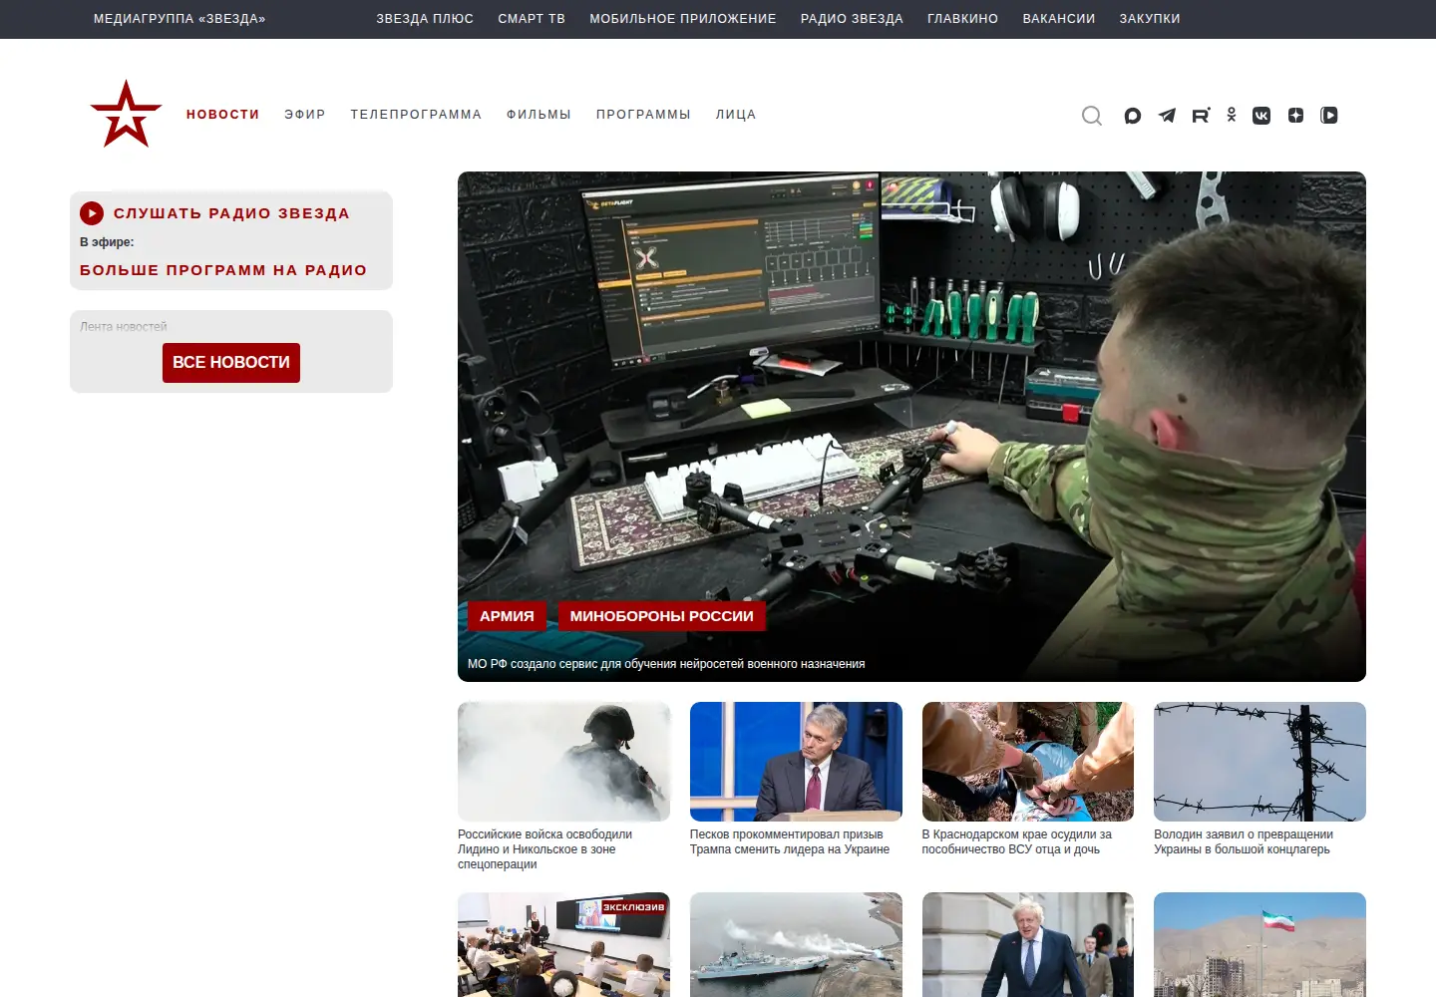1436x997 pixels.
Task: Open the classroom thumbnail marked ЭКСКЛЮЗИВ
Action: (563, 944)
